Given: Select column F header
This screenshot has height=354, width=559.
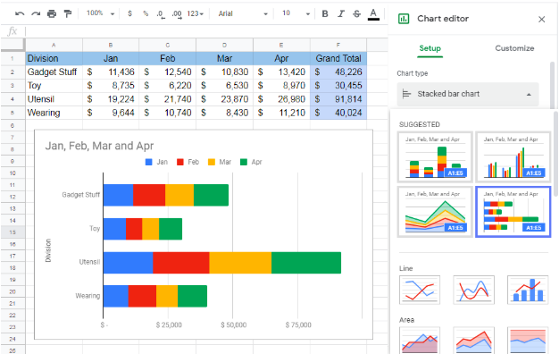Looking at the screenshot, I should (338, 45).
